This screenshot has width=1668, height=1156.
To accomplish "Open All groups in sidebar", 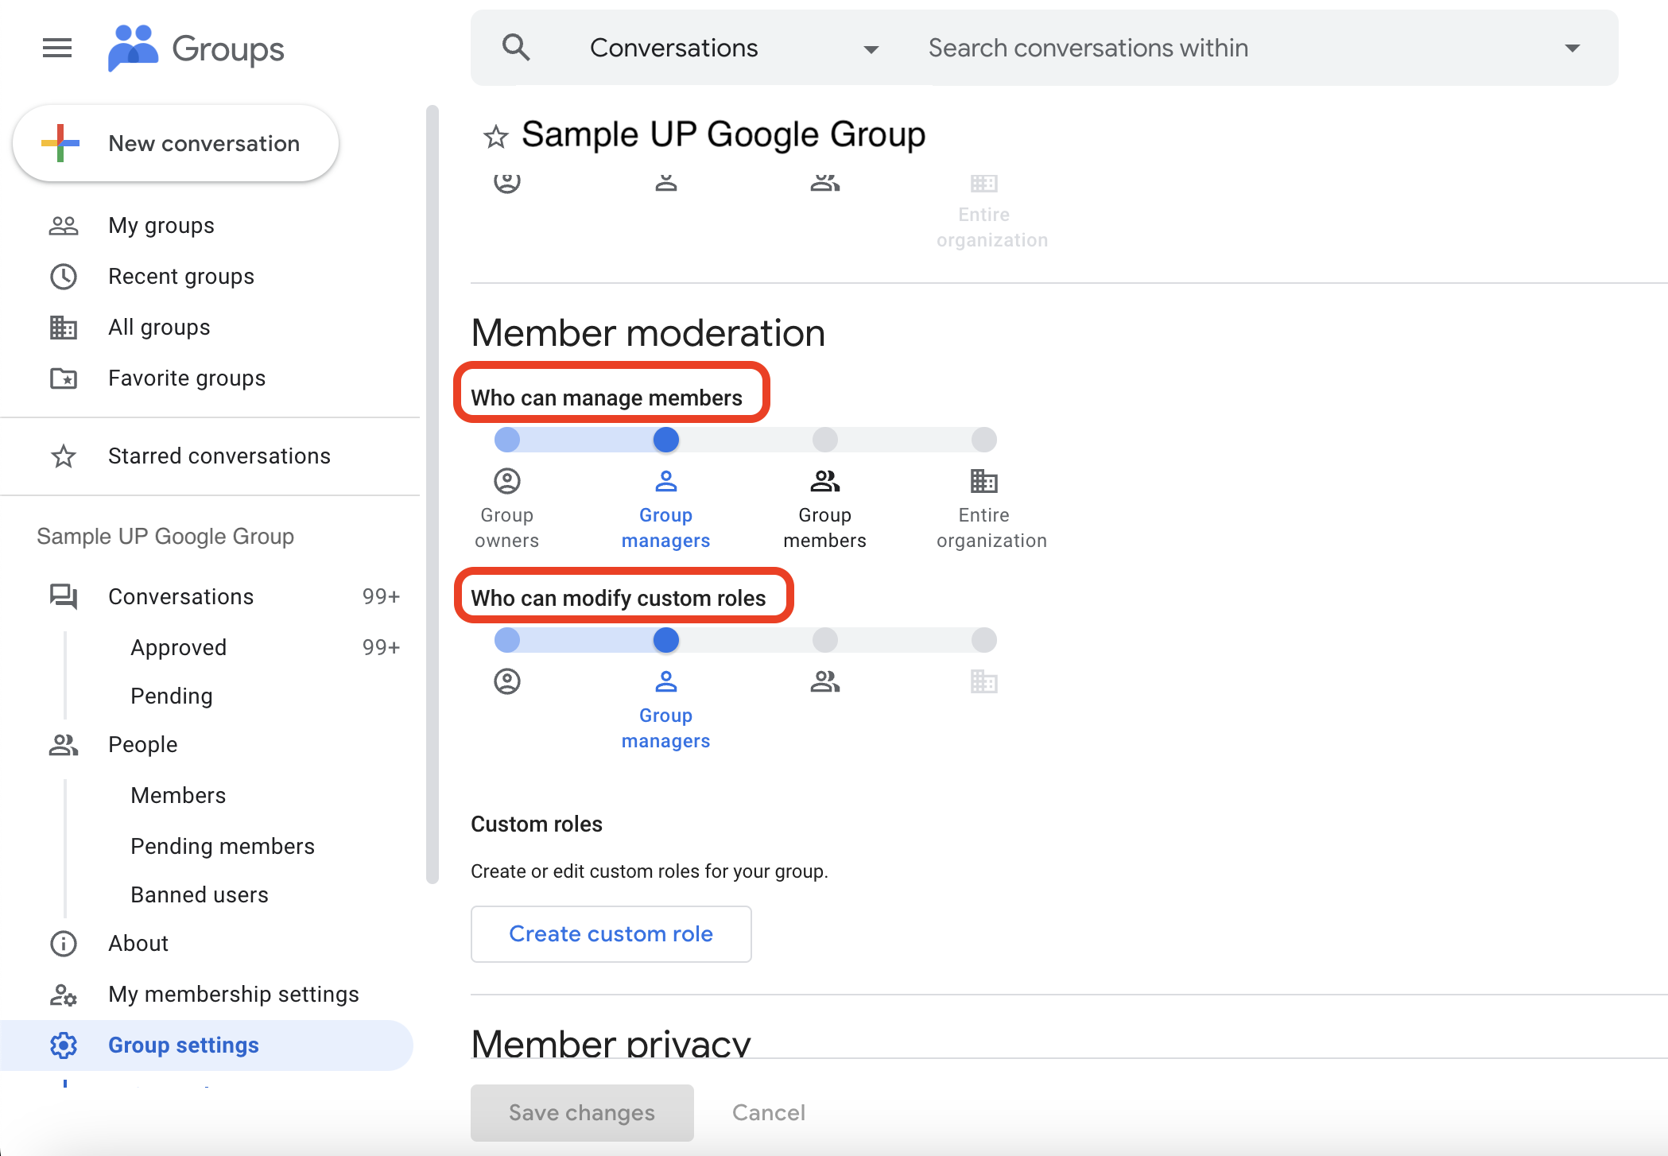I will [x=210, y=328].
